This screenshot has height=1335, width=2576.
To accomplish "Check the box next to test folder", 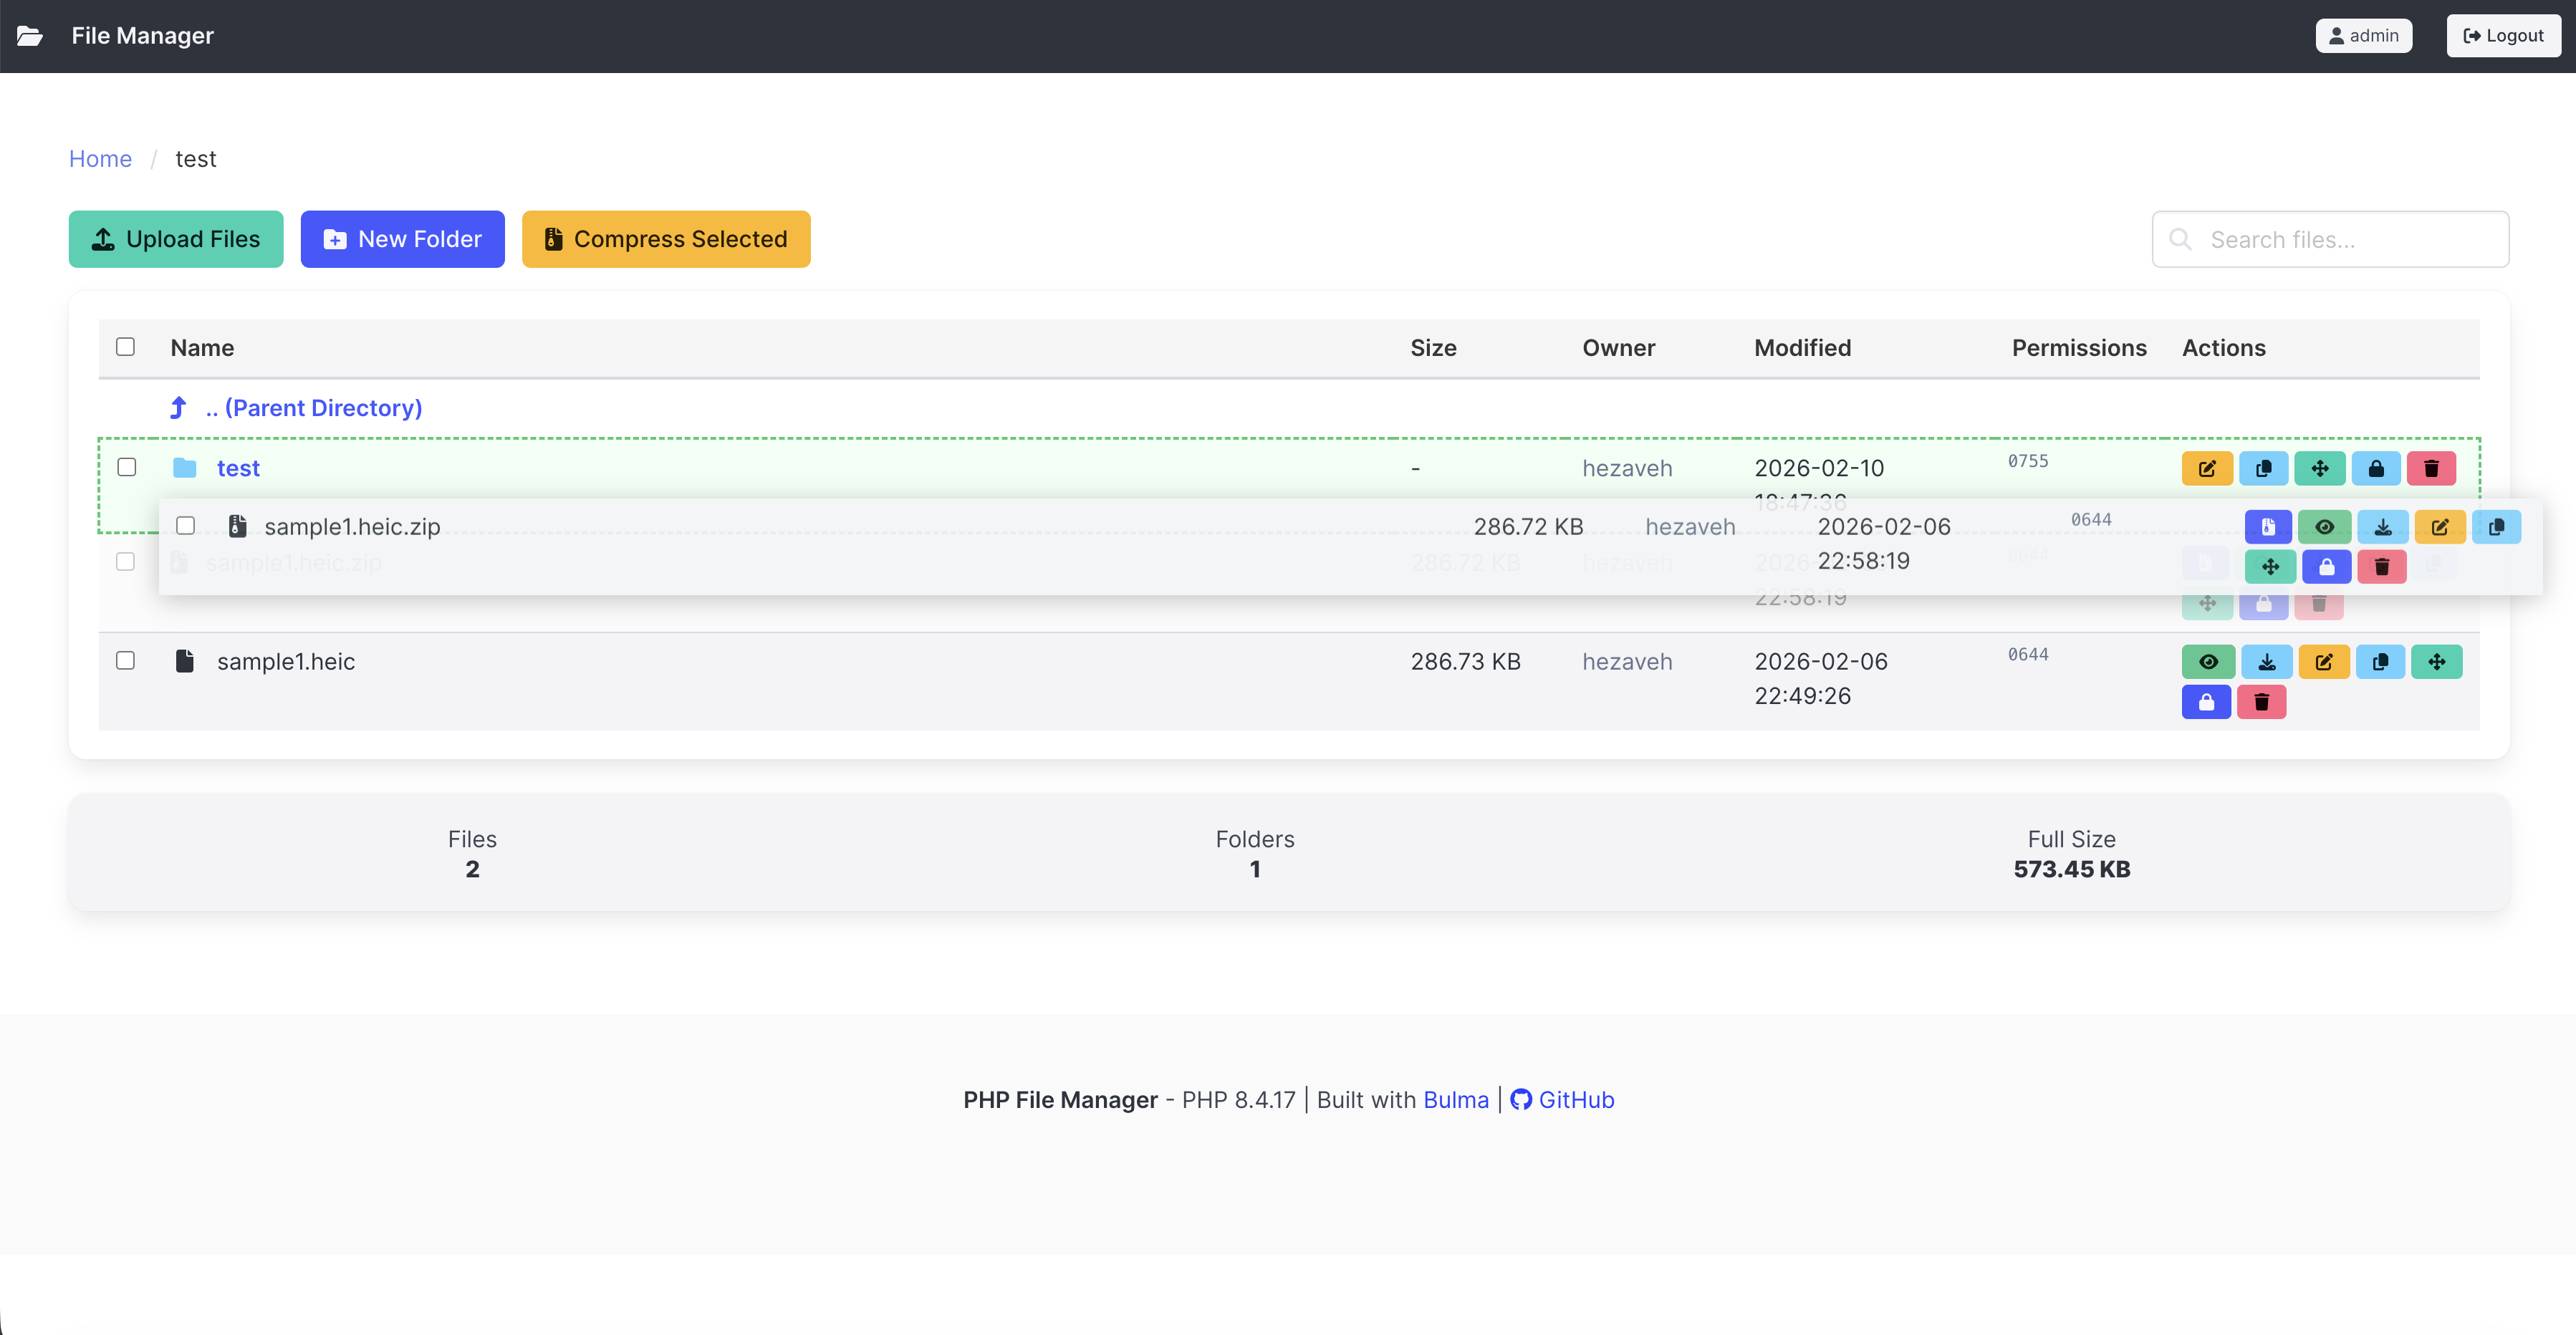I will 127,467.
